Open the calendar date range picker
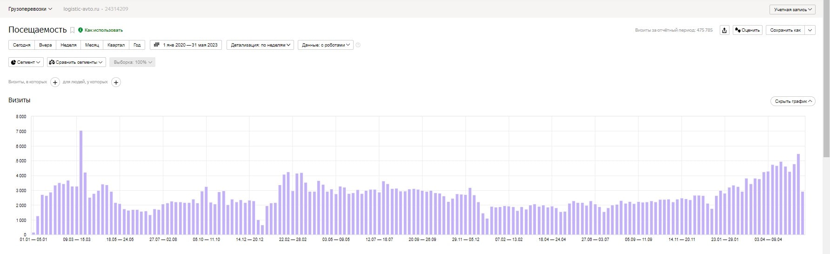This screenshot has width=830, height=254. 186,45
